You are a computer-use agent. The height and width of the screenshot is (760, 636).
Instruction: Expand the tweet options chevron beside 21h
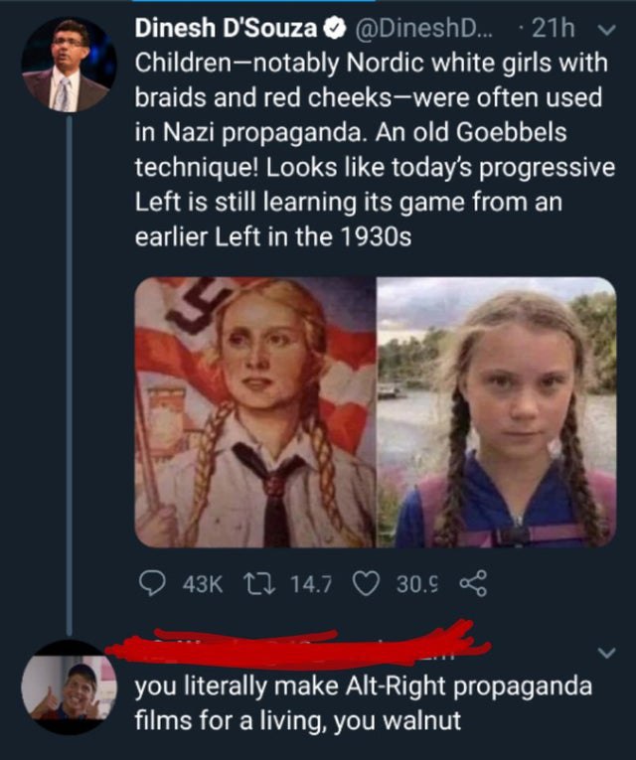(607, 30)
